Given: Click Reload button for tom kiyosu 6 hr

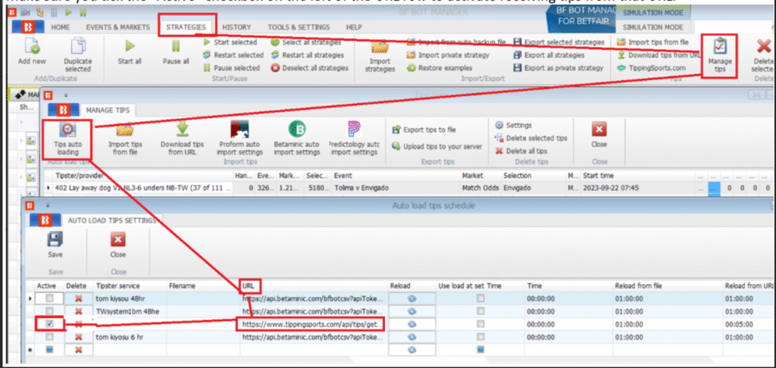Looking at the screenshot, I should (x=411, y=337).
